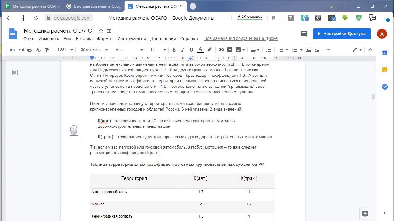Open the Справка menu
This screenshot has width=394, height=221.
189,39
